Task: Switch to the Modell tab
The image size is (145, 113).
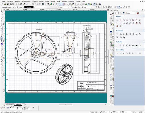Action: tap(10, 104)
